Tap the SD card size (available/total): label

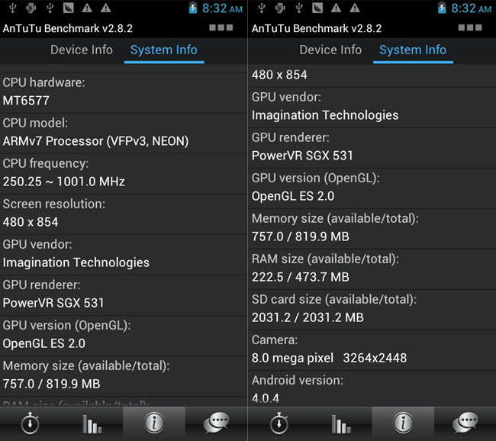tap(334, 300)
